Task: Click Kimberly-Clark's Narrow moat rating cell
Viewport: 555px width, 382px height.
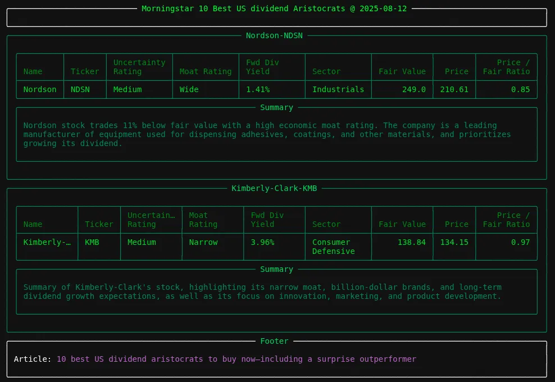Action: point(202,242)
